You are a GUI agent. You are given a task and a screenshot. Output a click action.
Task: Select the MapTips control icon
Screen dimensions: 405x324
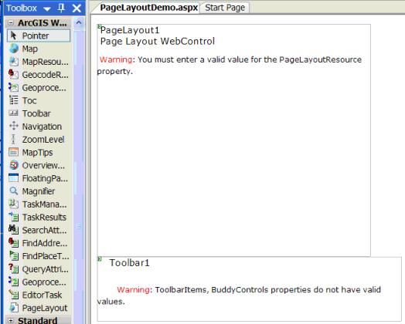[x=14, y=152]
